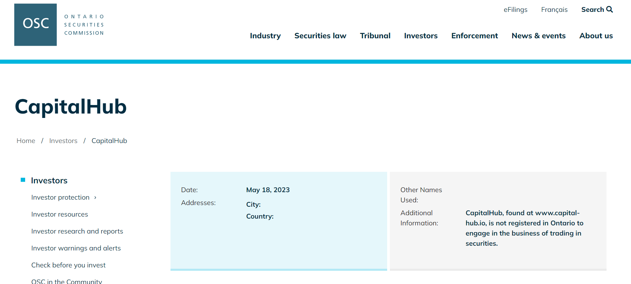
Task: Open the Industry menu
Action: tap(265, 36)
